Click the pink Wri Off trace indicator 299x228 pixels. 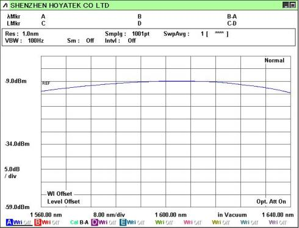[x=192, y=223]
